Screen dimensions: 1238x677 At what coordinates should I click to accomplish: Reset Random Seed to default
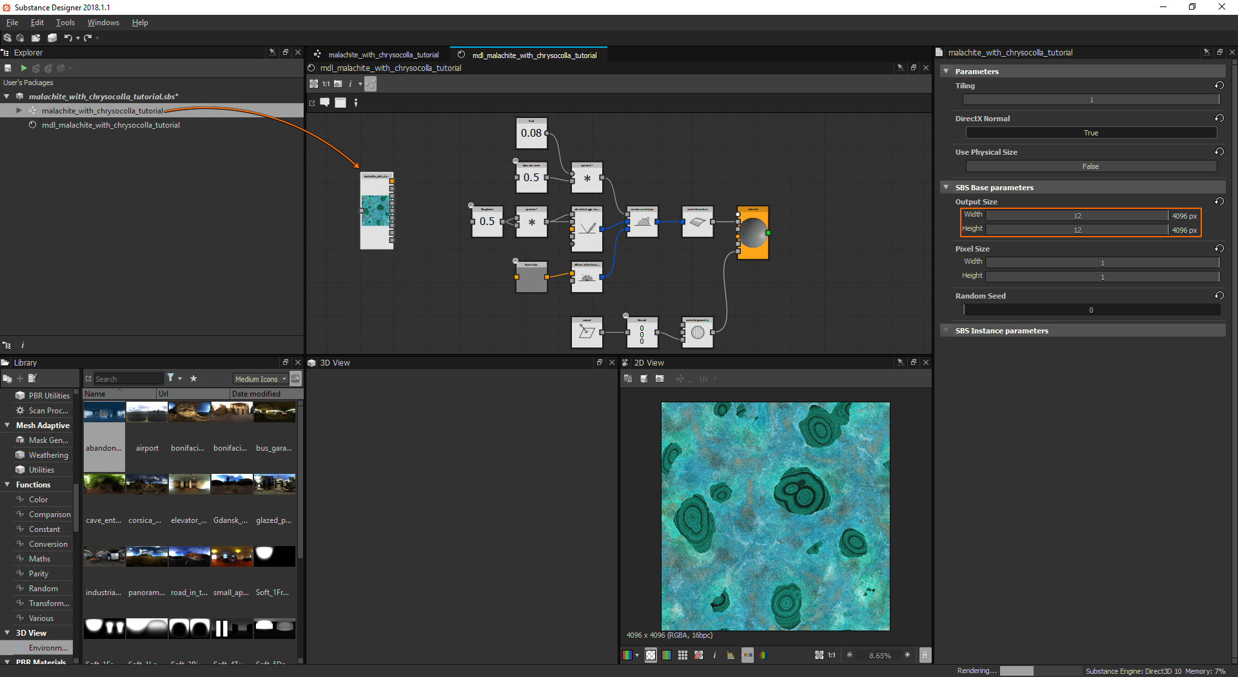(1219, 296)
